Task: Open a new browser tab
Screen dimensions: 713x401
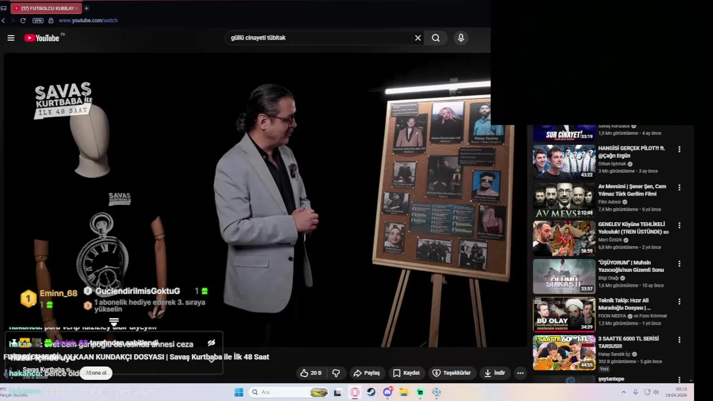Action: pyautogui.click(x=86, y=8)
